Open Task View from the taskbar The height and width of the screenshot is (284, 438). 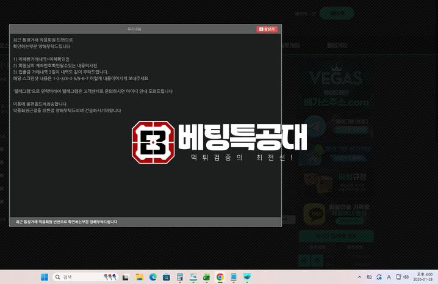coord(126,277)
